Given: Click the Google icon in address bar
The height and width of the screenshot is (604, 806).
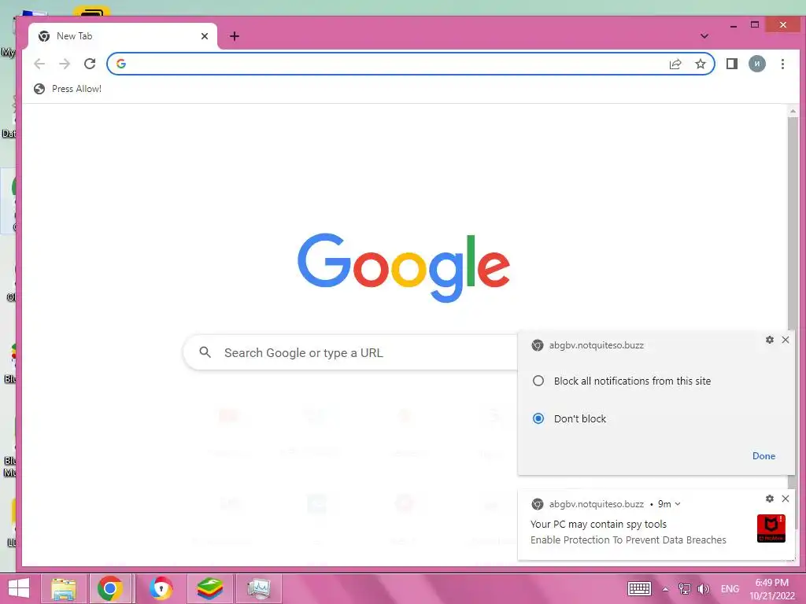Looking at the screenshot, I should point(121,64).
